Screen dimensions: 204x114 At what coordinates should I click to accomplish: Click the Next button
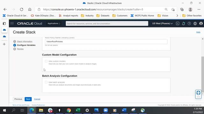pyautogui.click(x=28, y=99)
